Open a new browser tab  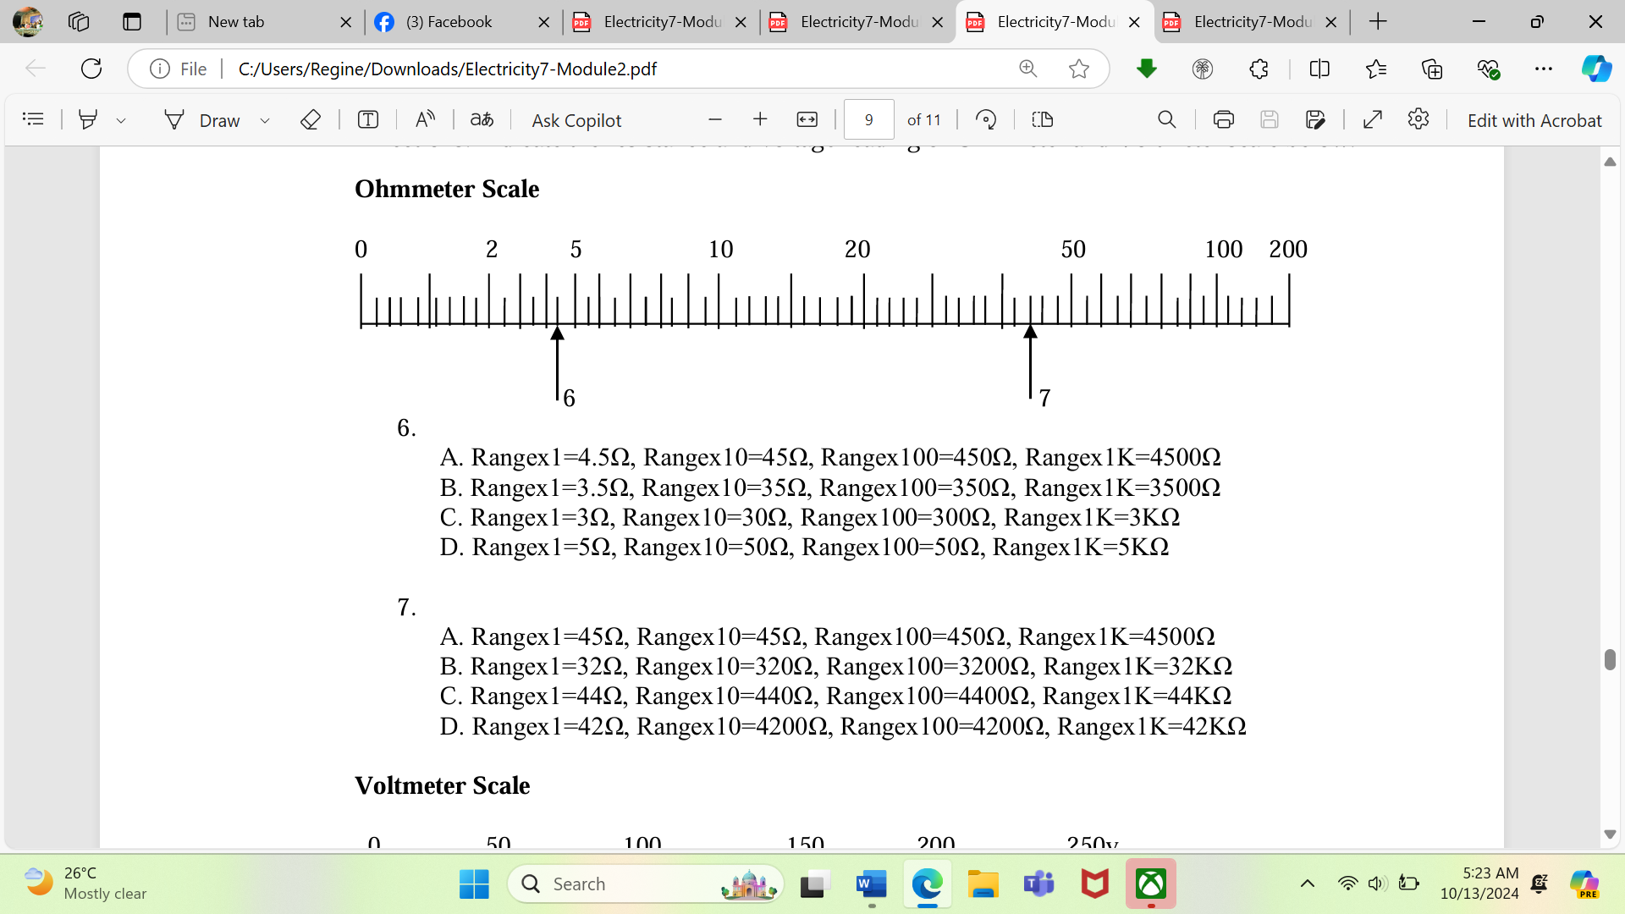(x=1378, y=22)
